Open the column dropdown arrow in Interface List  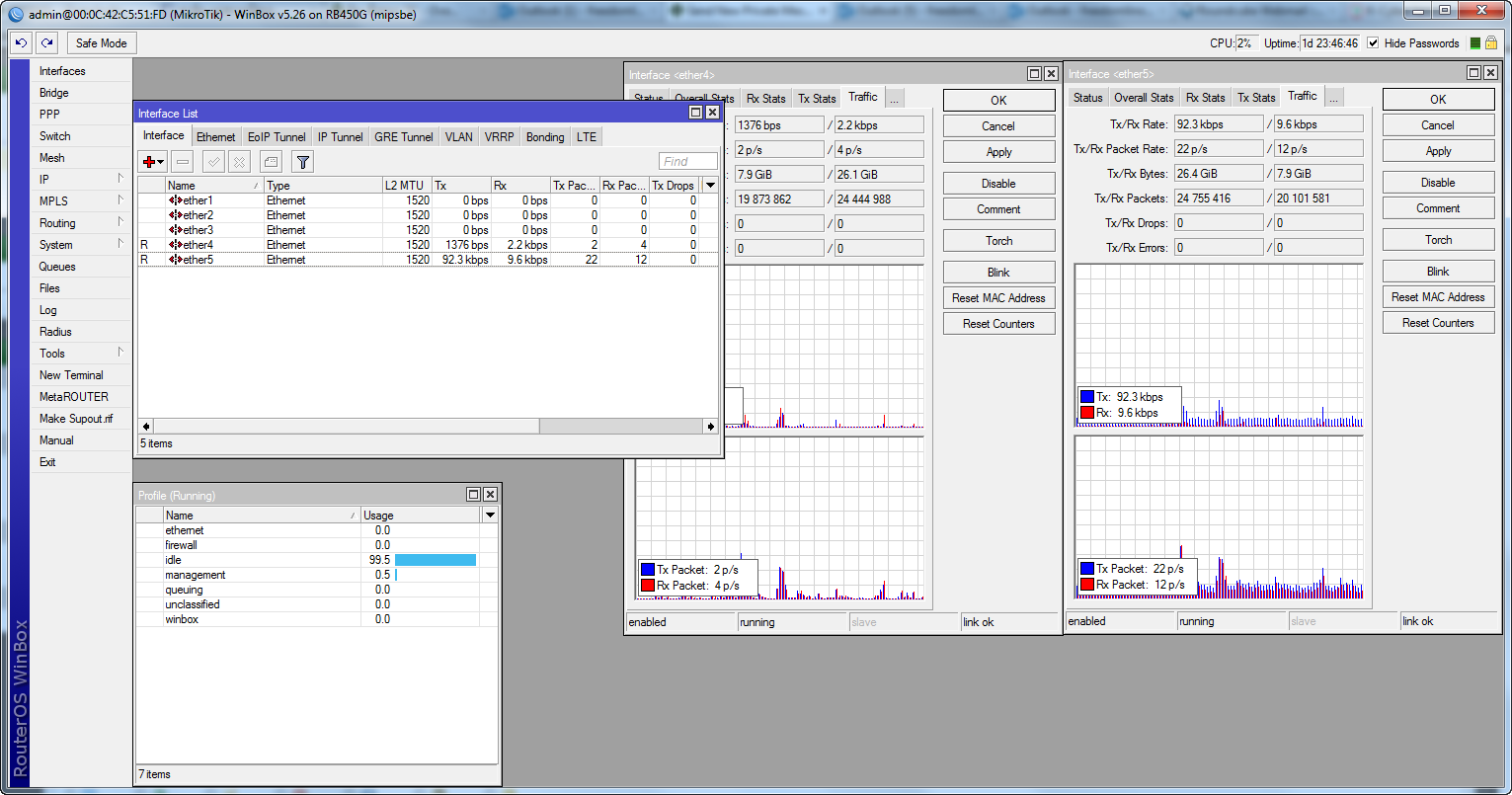point(710,186)
